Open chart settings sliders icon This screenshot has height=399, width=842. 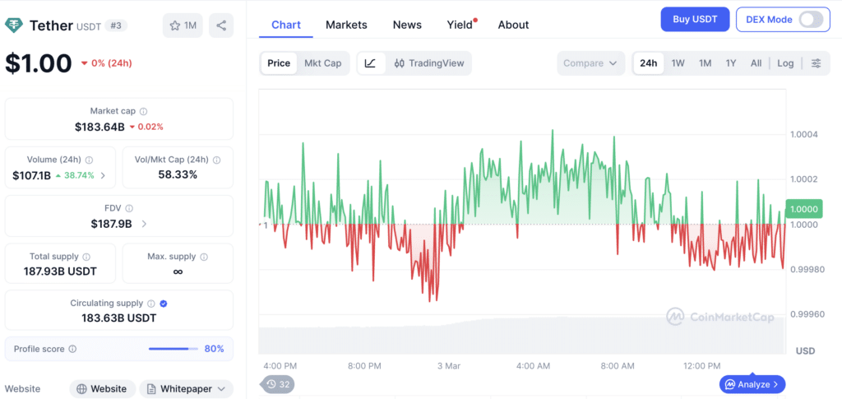pos(817,63)
